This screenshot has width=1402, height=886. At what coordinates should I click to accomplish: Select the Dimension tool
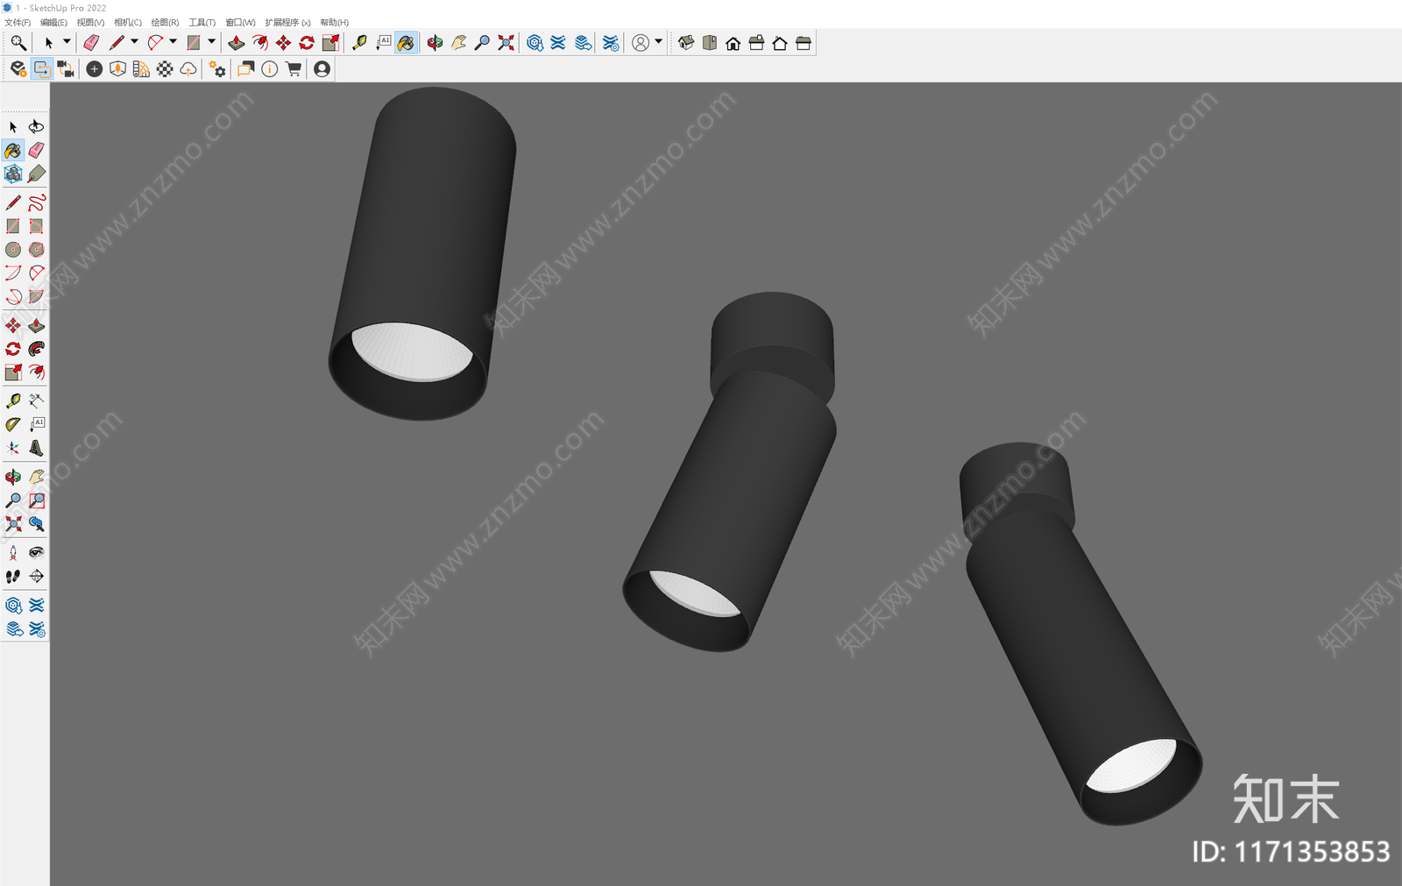point(36,401)
